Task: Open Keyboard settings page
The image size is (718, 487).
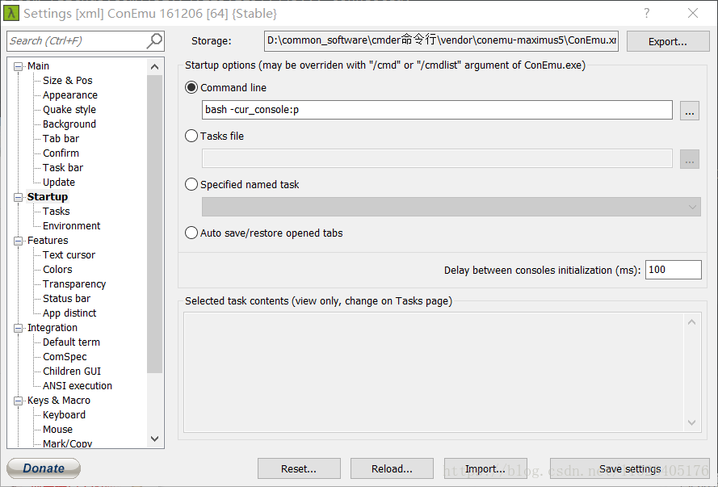Action: [x=64, y=415]
